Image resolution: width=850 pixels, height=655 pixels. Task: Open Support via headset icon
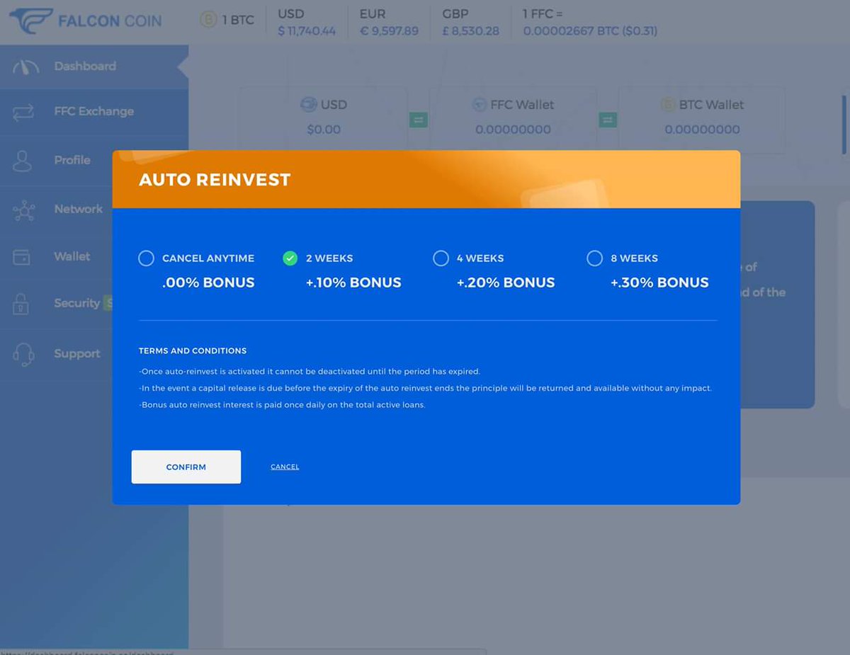(x=23, y=353)
